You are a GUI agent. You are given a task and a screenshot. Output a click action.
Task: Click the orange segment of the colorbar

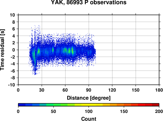(x=120, y=105)
